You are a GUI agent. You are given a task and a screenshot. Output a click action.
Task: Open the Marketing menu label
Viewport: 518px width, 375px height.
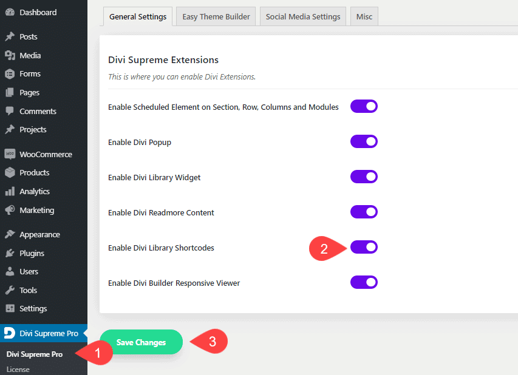37,211
